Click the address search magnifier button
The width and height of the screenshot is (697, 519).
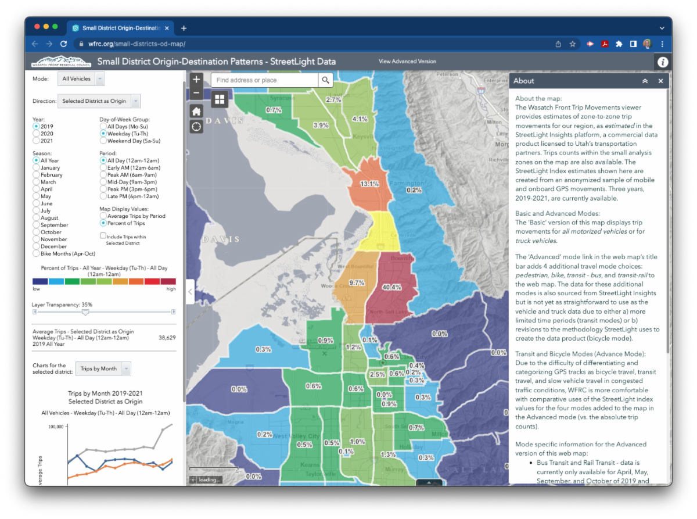pos(326,80)
